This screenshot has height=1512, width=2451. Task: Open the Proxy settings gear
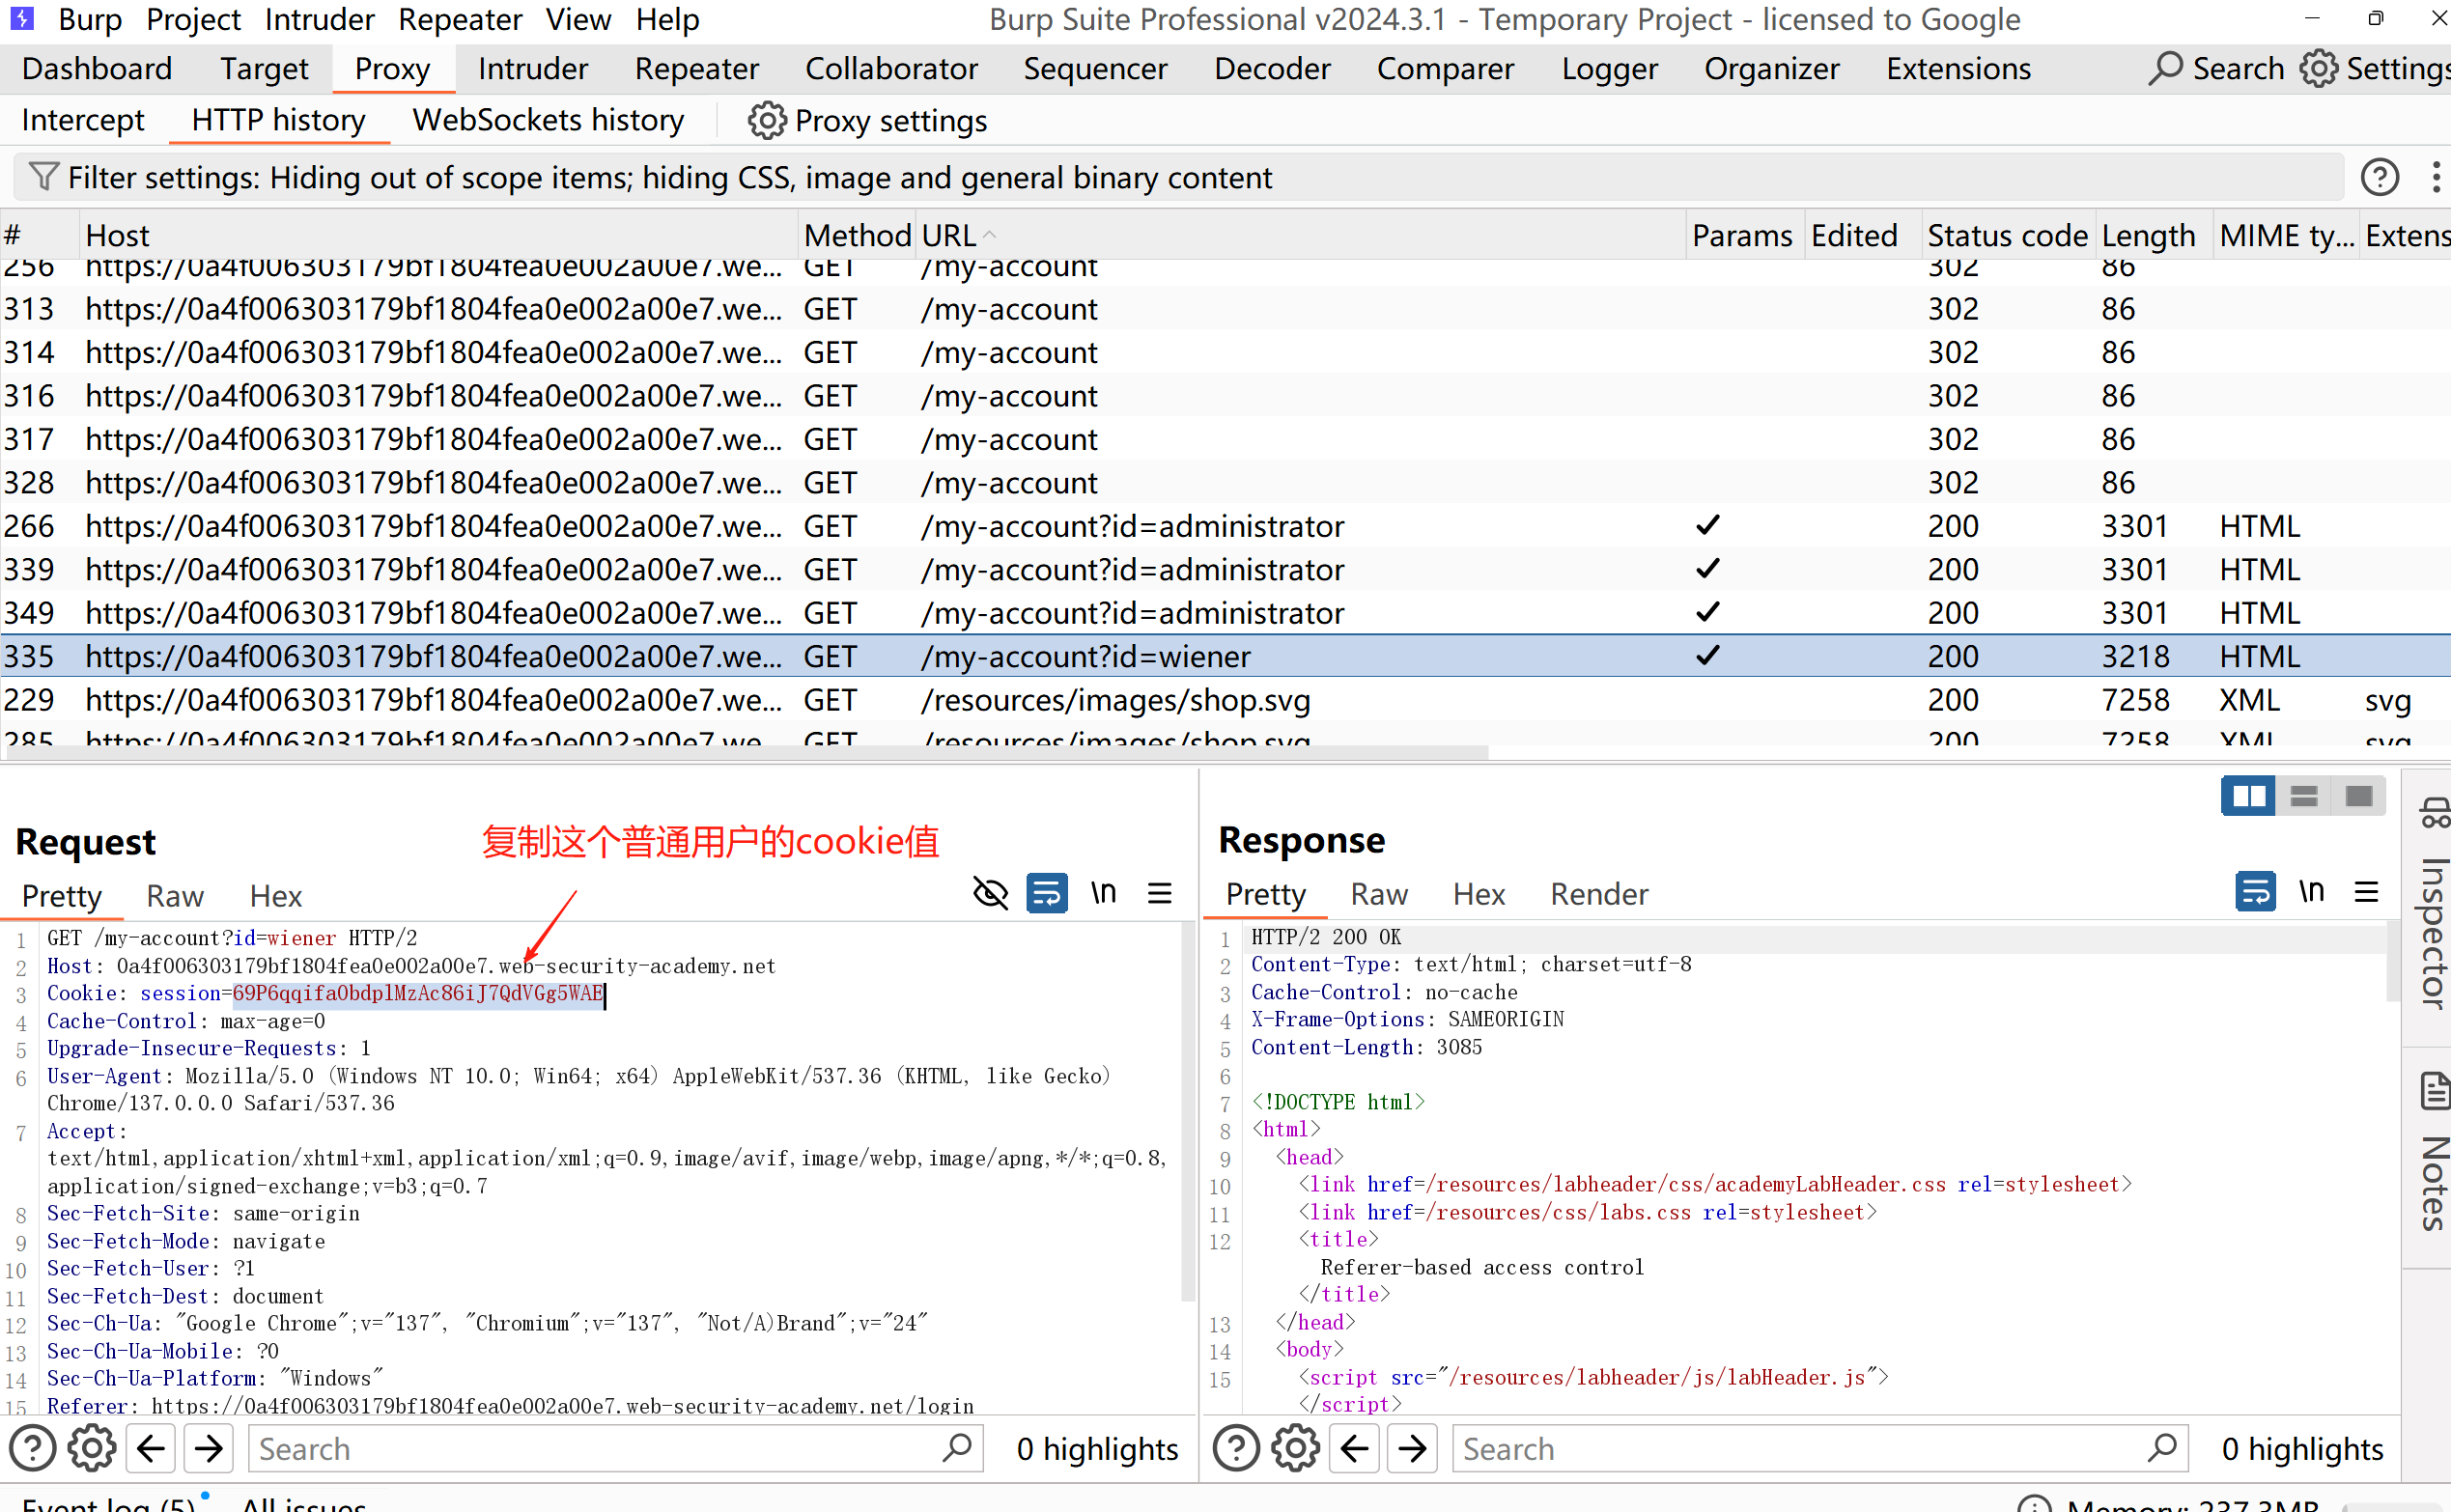[766, 121]
